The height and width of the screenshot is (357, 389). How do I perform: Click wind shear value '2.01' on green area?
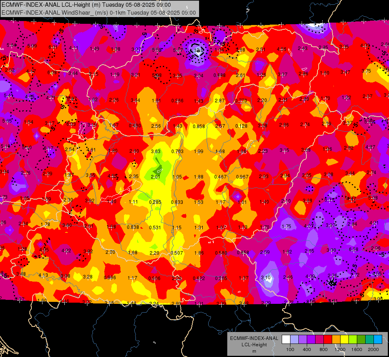[155, 177]
